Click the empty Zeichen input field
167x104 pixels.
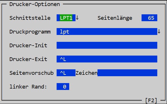click(127, 73)
